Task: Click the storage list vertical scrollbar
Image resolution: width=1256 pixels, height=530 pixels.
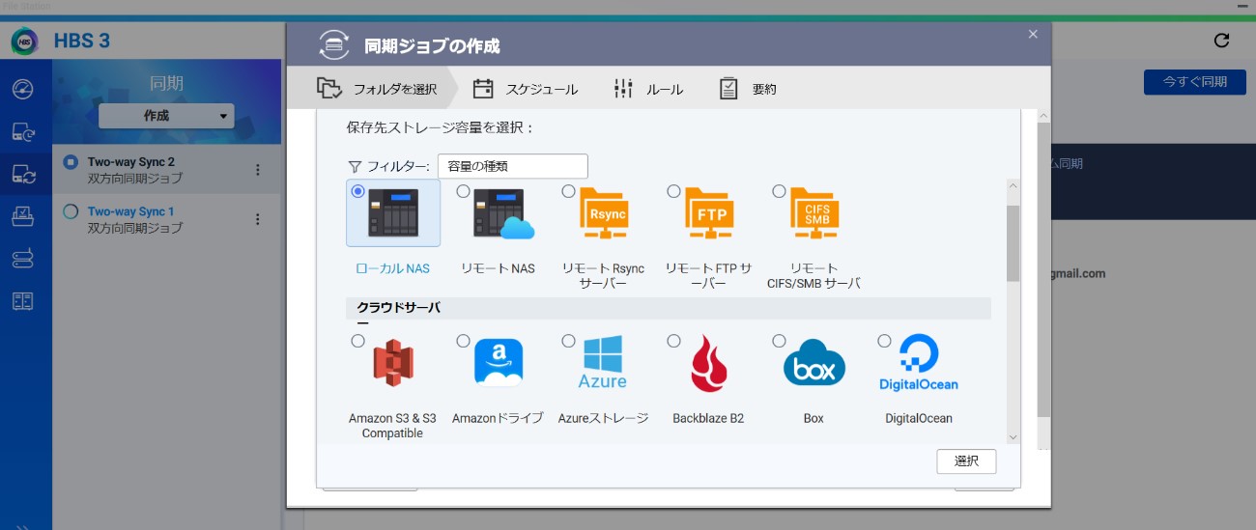Action: [1013, 242]
